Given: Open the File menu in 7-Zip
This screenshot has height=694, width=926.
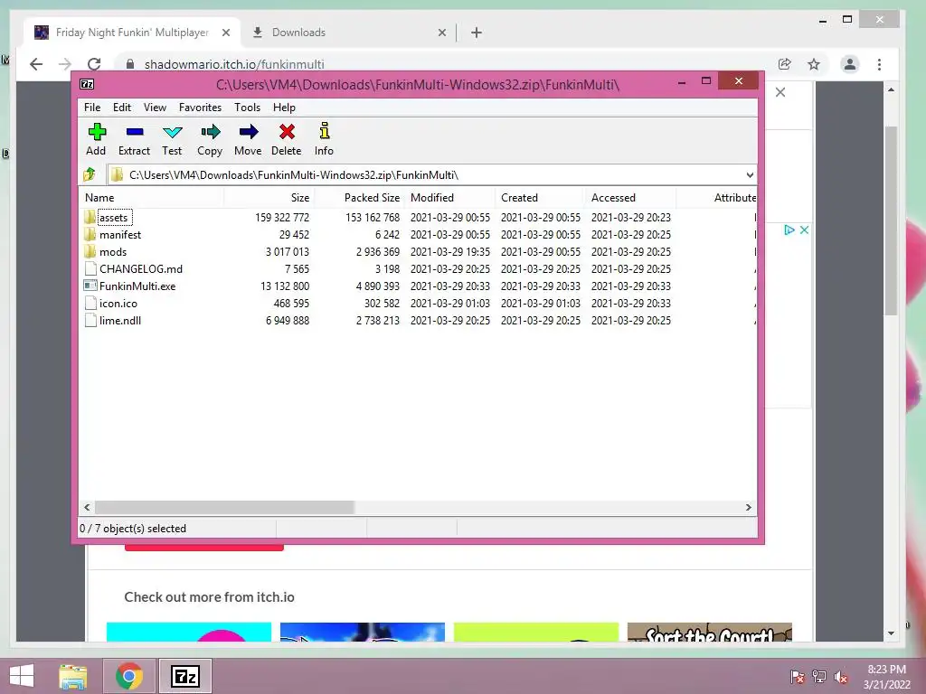Looking at the screenshot, I should (x=92, y=108).
